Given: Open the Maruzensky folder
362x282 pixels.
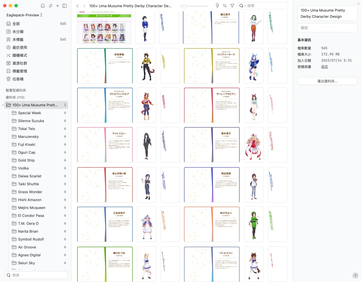Looking at the screenshot, I should [39, 136].
